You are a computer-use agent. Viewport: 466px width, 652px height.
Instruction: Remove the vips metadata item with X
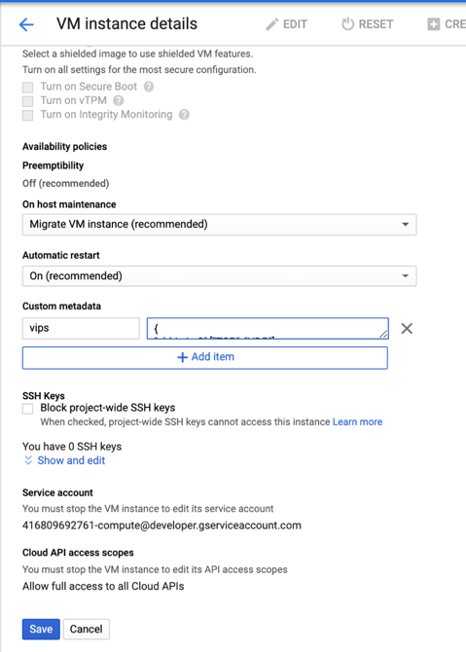pyautogui.click(x=407, y=329)
